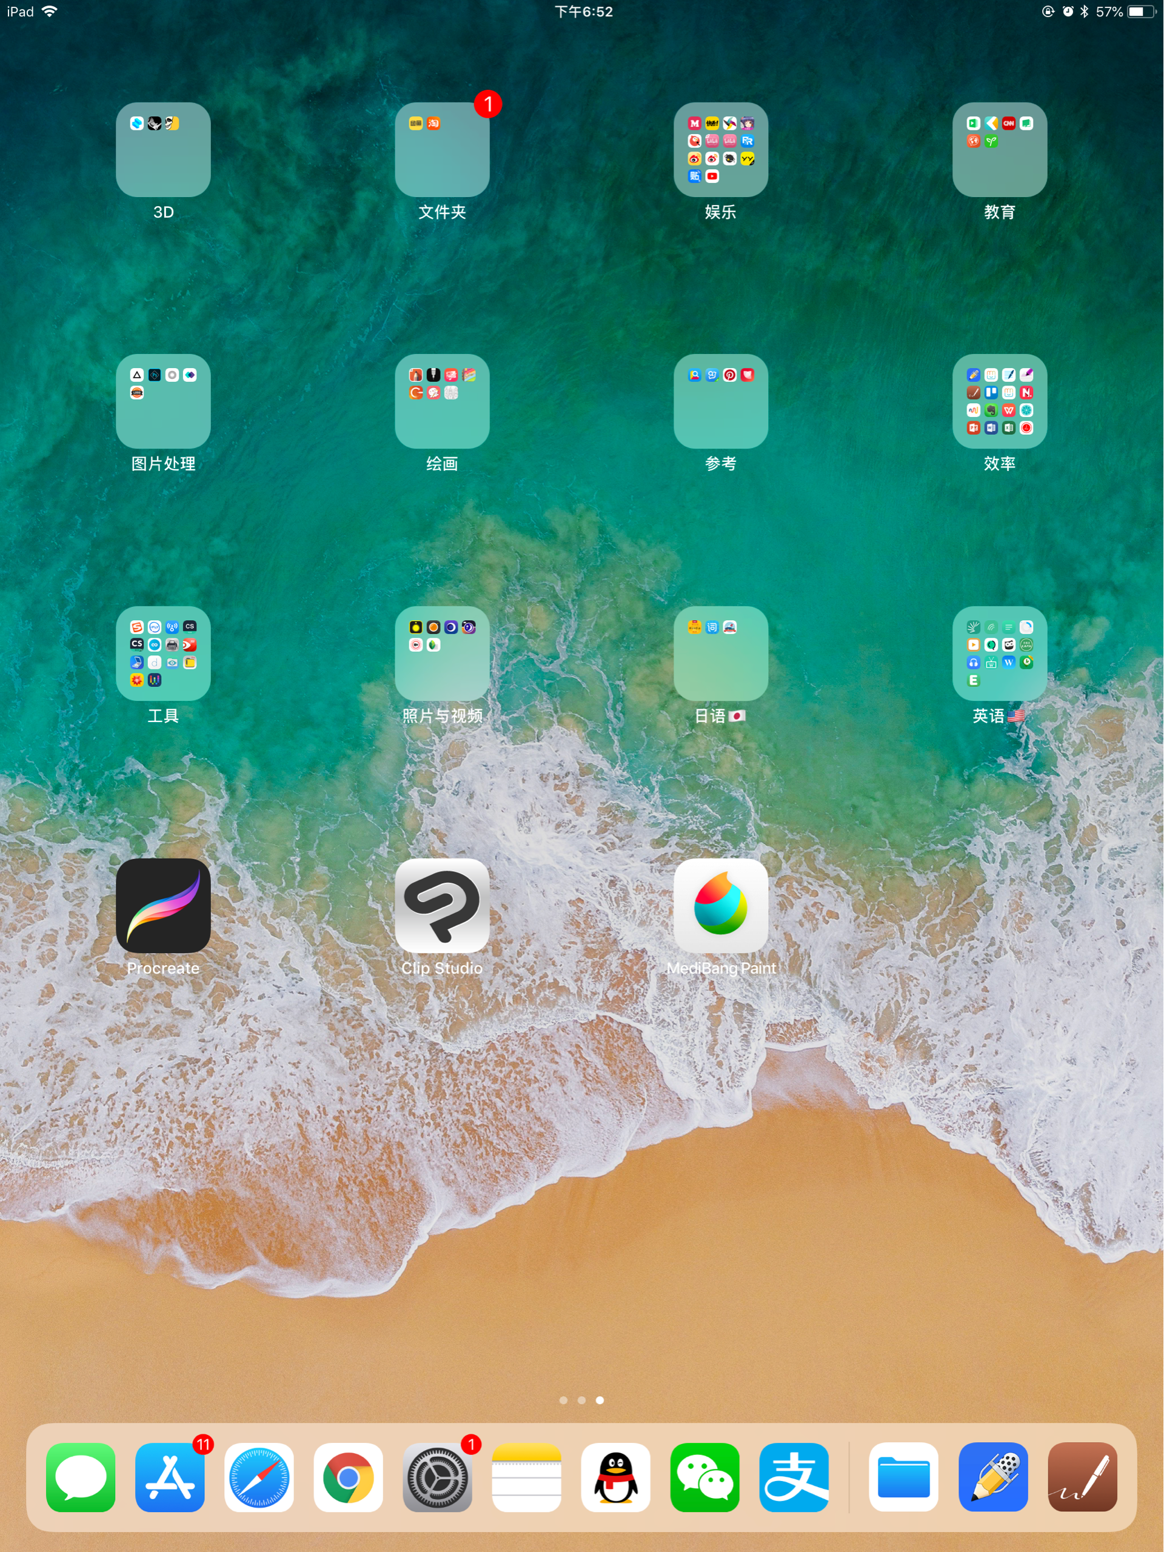Launch Safari browser from dock

point(259,1477)
